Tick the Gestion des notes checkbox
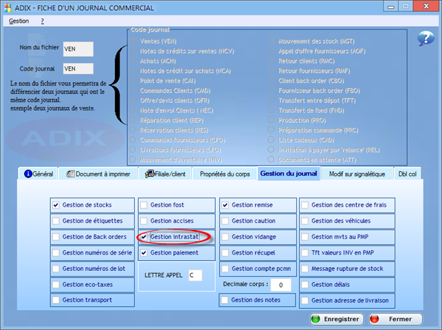This screenshot has width=442, height=330. (x=225, y=300)
